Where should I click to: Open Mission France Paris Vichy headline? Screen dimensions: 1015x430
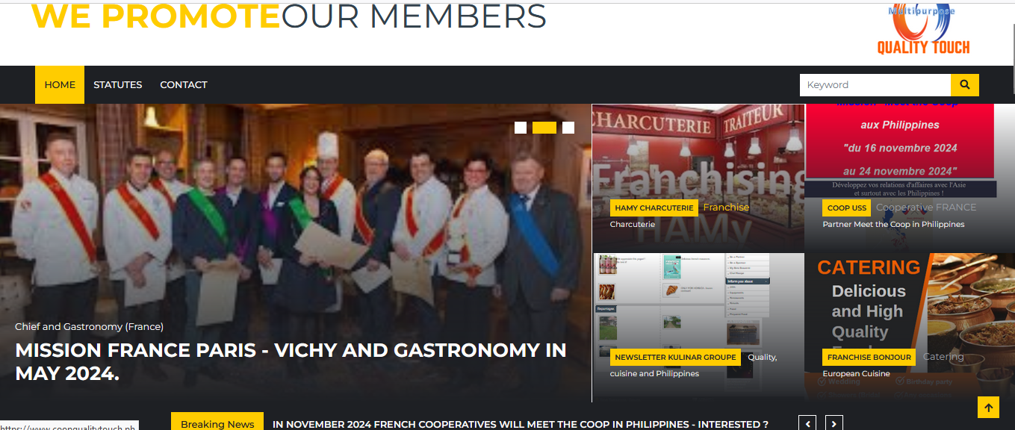(291, 361)
